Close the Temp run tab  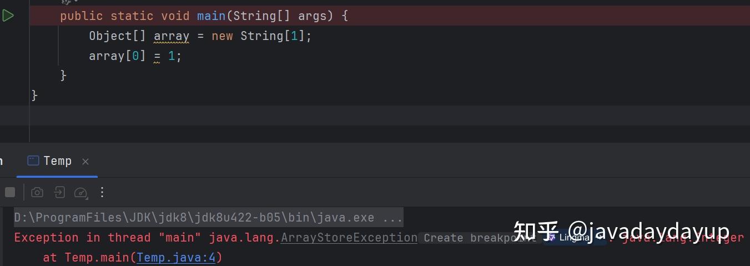[x=85, y=162]
